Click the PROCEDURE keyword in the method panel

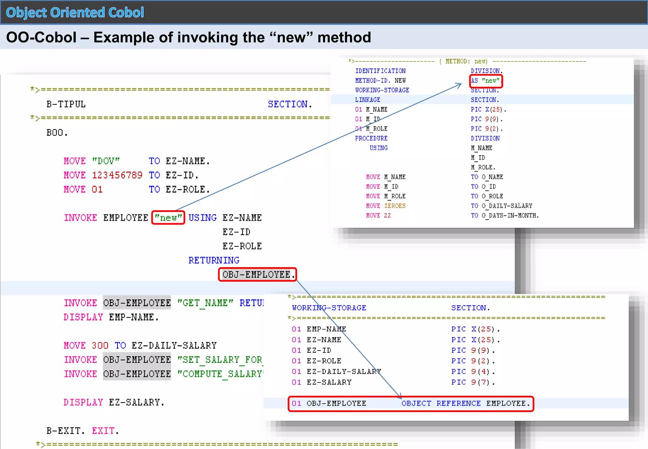pos(371,138)
